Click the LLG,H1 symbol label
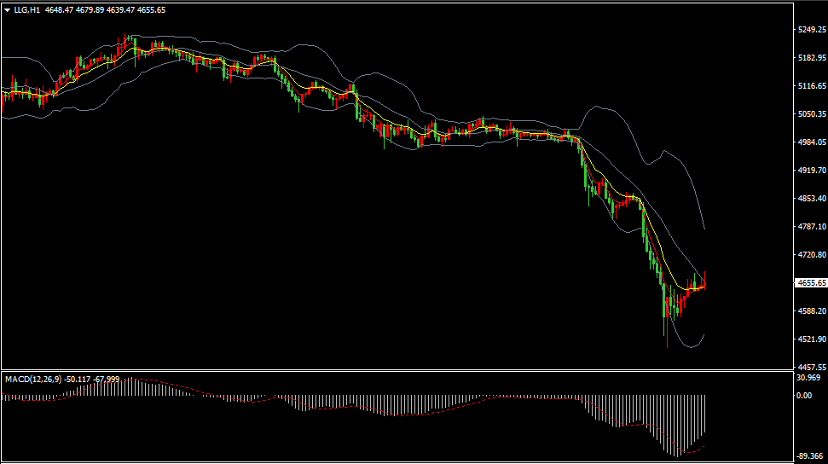The height and width of the screenshot is (464, 828). click(26, 9)
